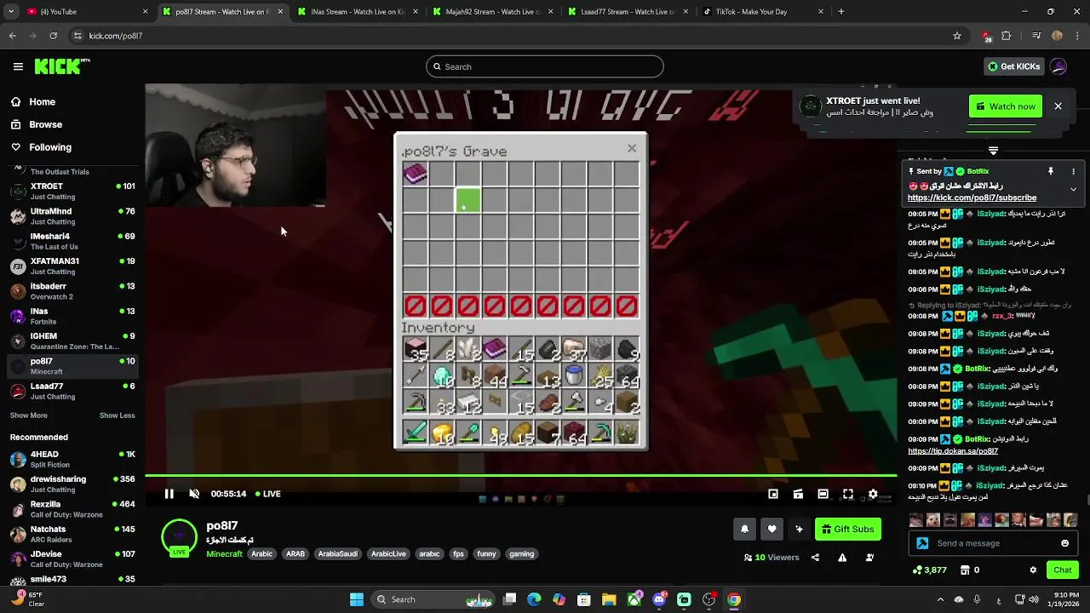Open the user avatar menu
1090x613 pixels.
tap(1058, 66)
